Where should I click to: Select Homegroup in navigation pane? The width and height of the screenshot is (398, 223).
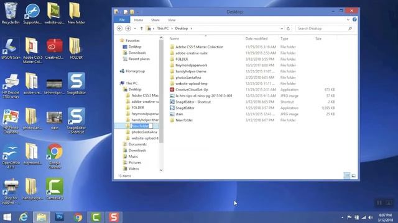click(x=135, y=71)
